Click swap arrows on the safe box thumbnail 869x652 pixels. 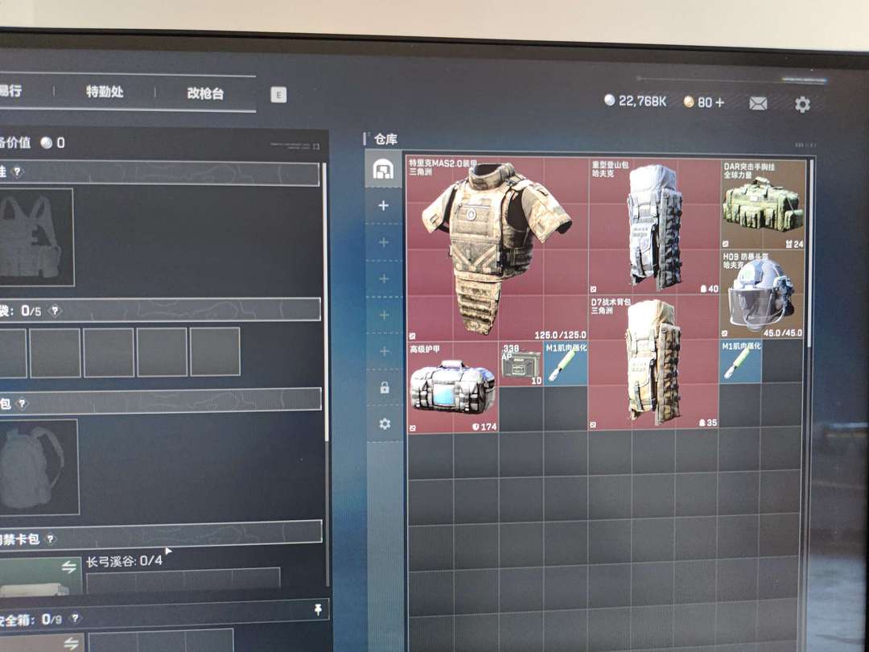tap(70, 643)
